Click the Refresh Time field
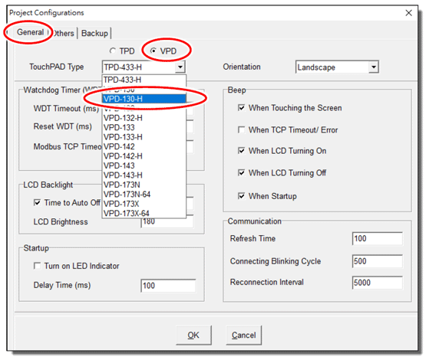Viewport: 429px width, 360px height. (x=378, y=239)
